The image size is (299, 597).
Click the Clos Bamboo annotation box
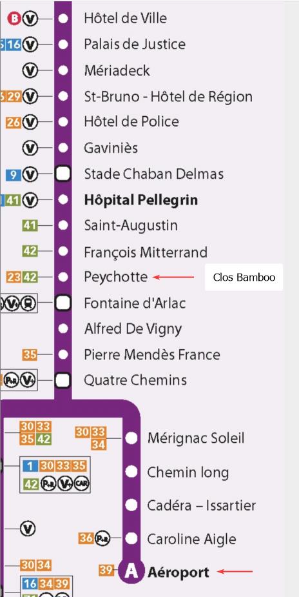click(244, 277)
